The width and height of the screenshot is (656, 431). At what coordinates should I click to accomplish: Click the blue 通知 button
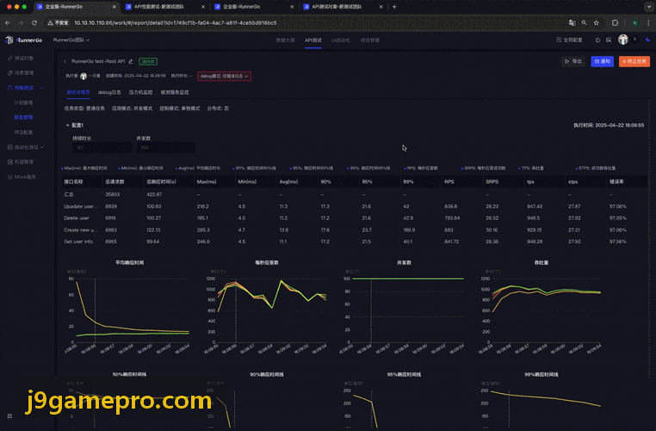point(602,61)
